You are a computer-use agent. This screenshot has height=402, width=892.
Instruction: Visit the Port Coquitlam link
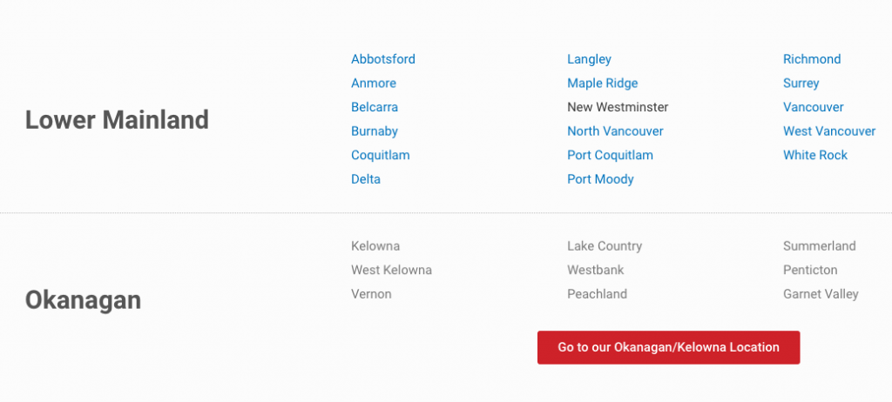click(x=610, y=155)
